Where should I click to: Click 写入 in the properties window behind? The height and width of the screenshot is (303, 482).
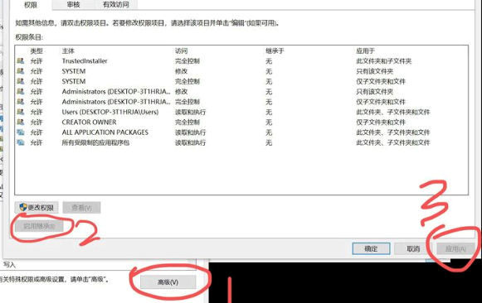coord(9,264)
